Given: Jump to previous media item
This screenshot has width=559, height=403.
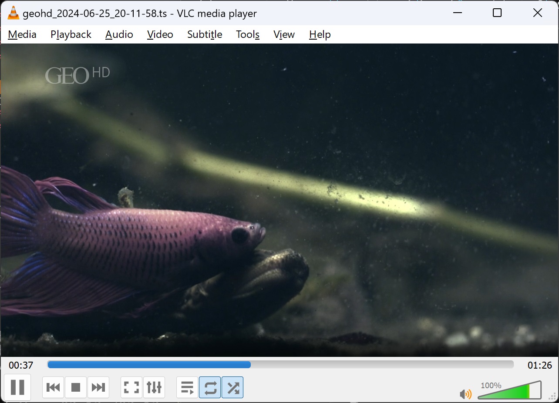Looking at the screenshot, I should point(53,387).
